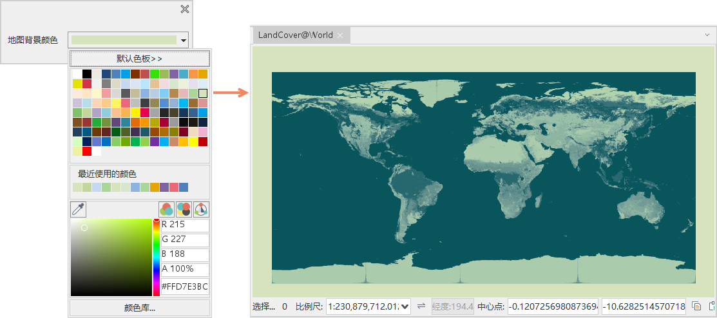Open the map window tab list arrow
The image size is (717, 318).
707,35
